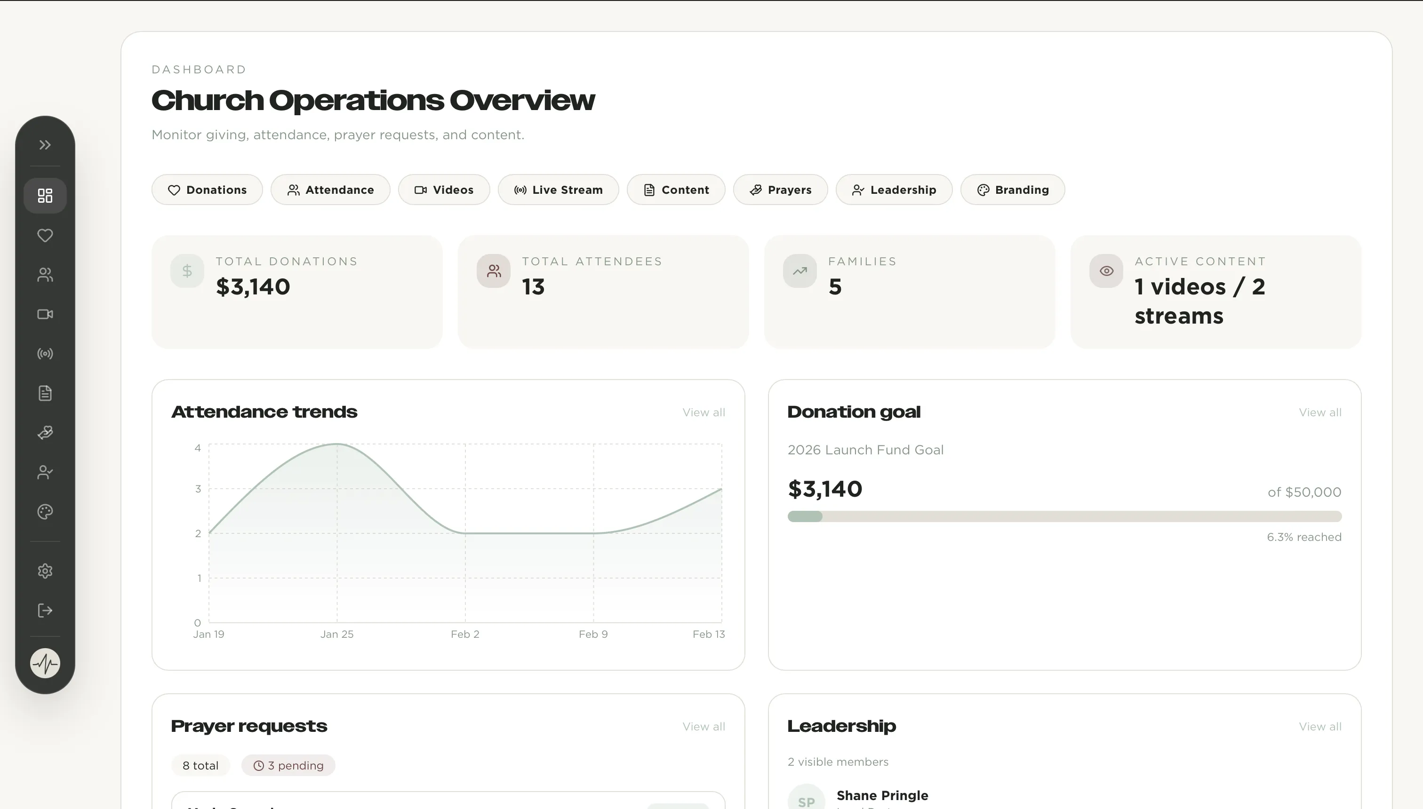Select the Live Stream broadcast icon in sidebar
Image resolution: width=1423 pixels, height=809 pixels.
[x=45, y=353]
